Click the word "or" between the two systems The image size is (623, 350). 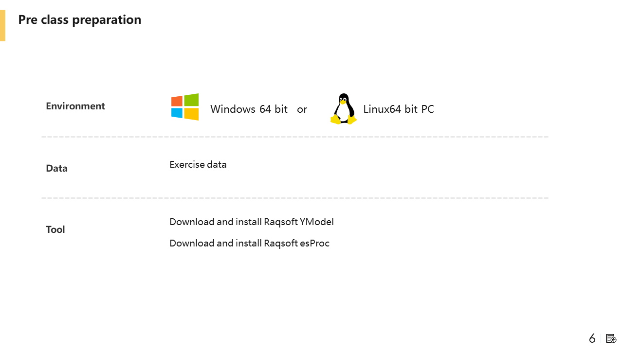[x=302, y=109]
